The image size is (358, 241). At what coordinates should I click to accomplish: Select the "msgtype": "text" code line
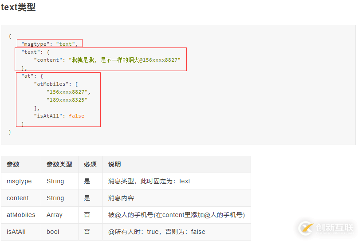point(50,43)
